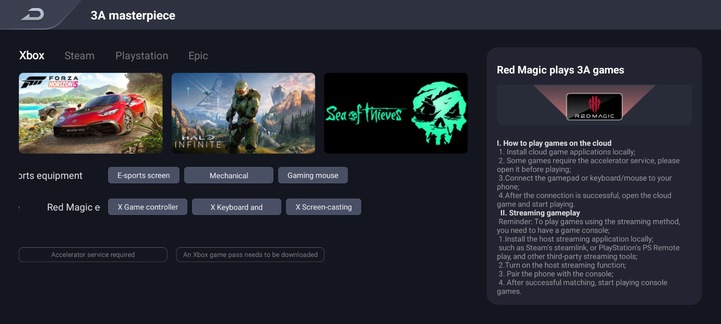Image resolution: width=721 pixels, height=324 pixels.
Task: Click the Mechanical button
Action: (x=229, y=175)
